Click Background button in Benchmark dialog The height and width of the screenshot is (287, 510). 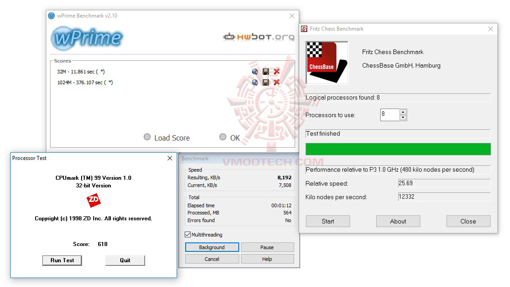click(212, 247)
